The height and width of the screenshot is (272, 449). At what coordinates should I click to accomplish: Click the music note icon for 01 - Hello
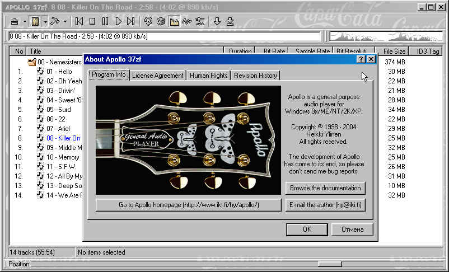40,72
